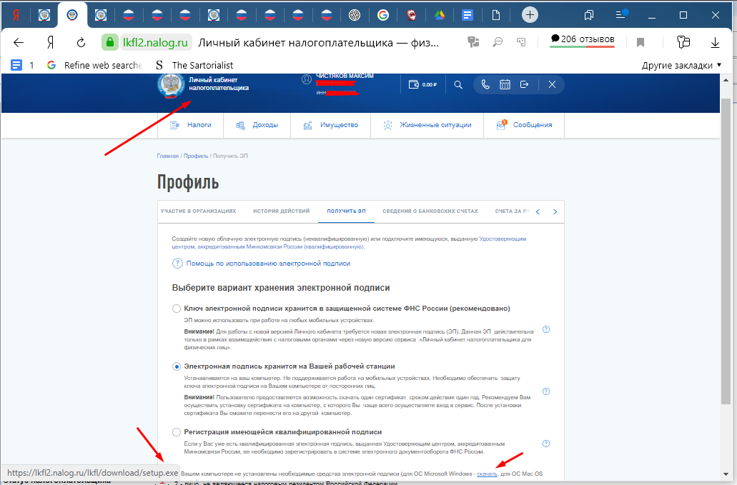This screenshot has height=485, width=737.
Task: Click the lkfl2.nalog.ru address domain
Action: pos(155,43)
